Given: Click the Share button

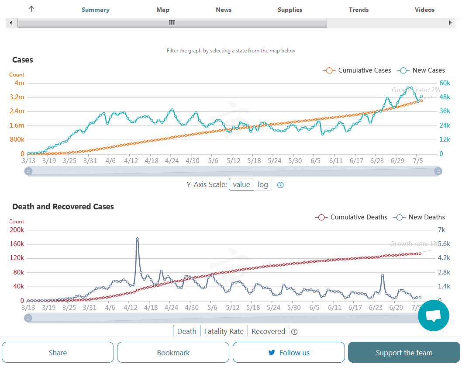Looking at the screenshot, I should tap(58, 353).
